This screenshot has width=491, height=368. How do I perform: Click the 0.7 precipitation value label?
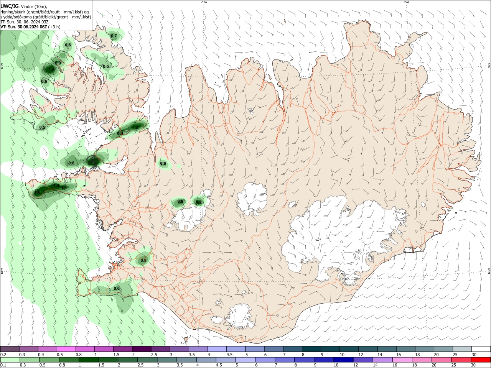point(114,36)
